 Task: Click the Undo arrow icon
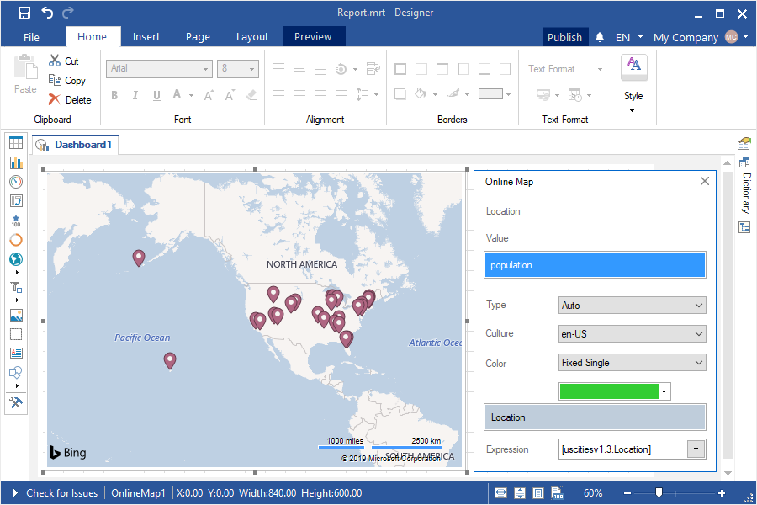(x=47, y=12)
